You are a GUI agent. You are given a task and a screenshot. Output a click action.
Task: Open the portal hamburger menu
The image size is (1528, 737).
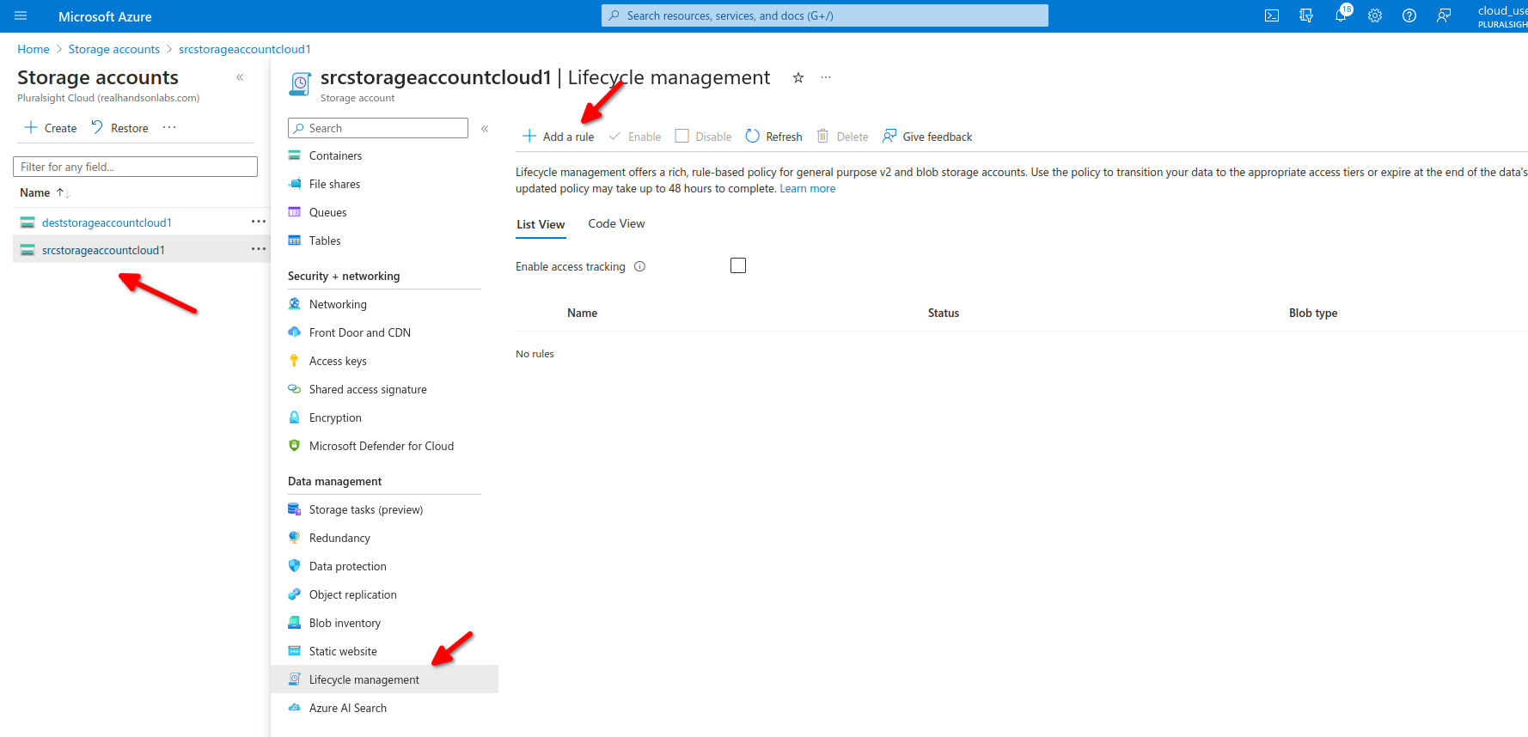(21, 15)
